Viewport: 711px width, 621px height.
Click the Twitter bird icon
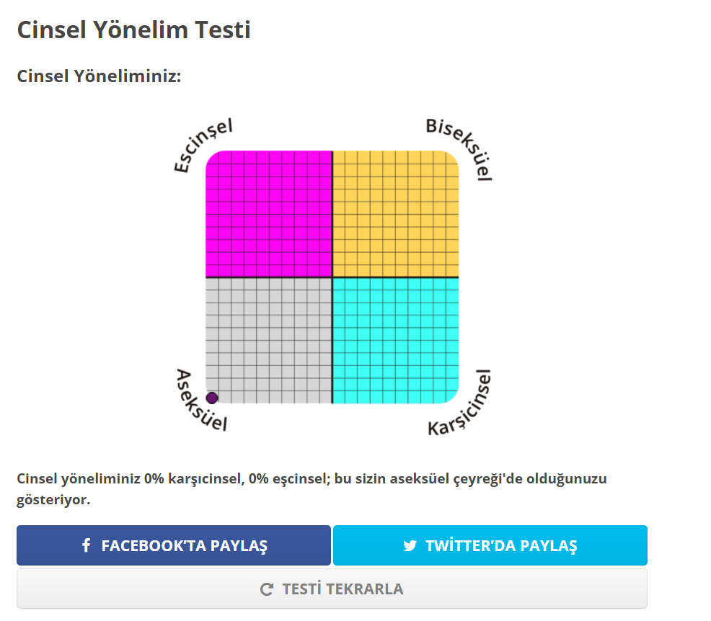410,545
